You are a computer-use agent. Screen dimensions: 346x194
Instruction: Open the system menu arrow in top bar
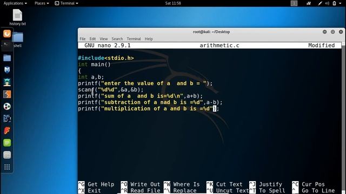[x=340, y=3]
